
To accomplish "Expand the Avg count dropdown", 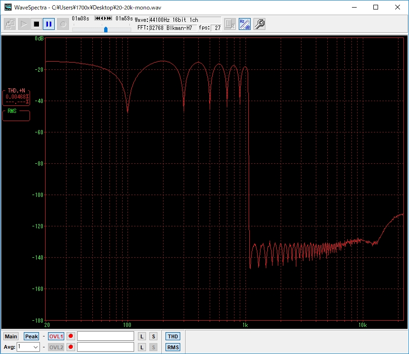I will 36,347.
